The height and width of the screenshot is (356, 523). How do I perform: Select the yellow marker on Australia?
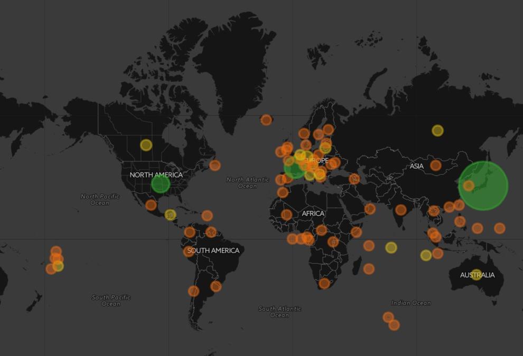pyautogui.click(x=477, y=275)
